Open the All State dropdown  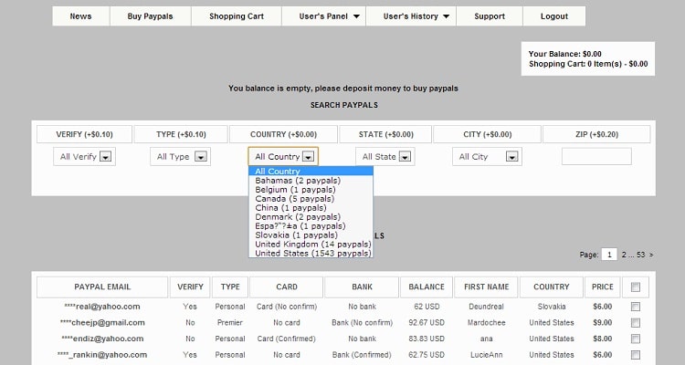click(x=385, y=156)
